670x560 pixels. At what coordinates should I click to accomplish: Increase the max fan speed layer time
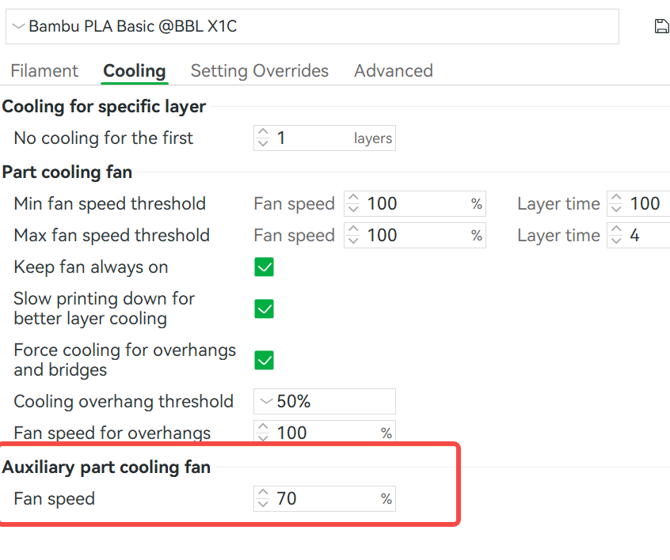(x=616, y=230)
